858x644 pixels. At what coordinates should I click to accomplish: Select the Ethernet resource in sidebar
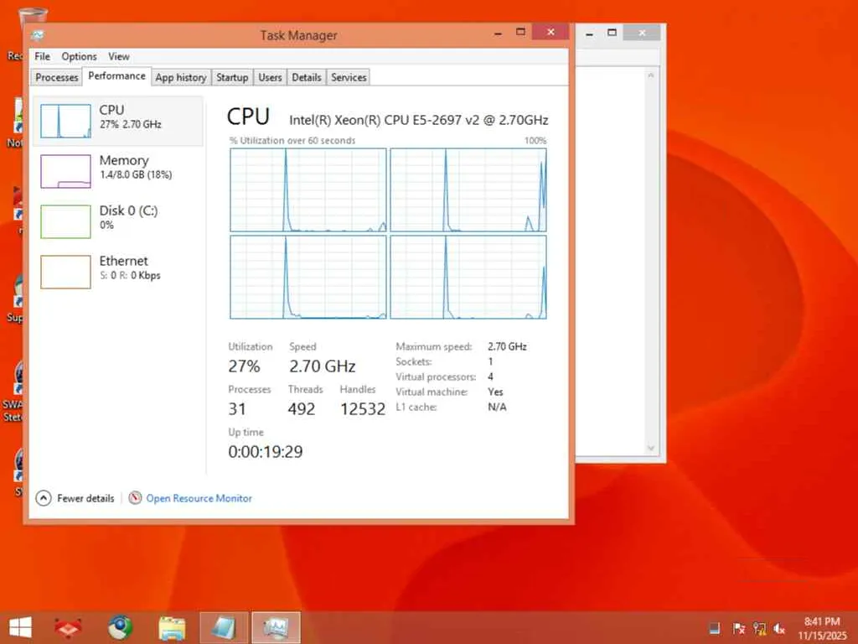coord(118,272)
